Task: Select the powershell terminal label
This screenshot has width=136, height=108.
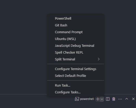Action: tap(87, 99)
